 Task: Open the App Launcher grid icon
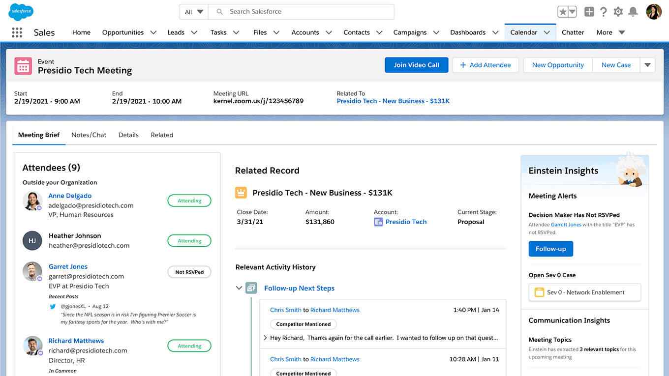(x=17, y=32)
